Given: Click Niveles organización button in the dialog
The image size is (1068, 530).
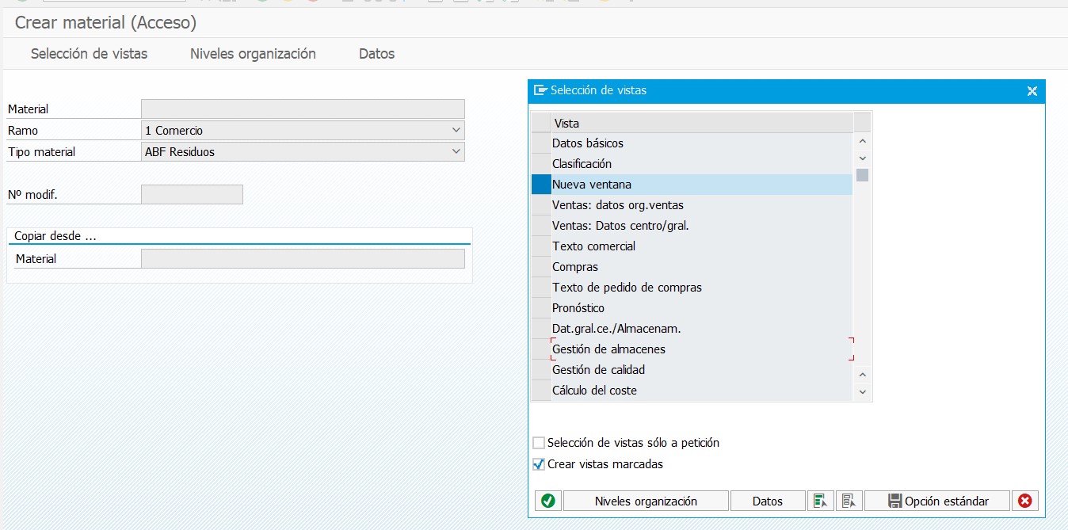Looking at the screenshot, I should click(x=646, y=501).
